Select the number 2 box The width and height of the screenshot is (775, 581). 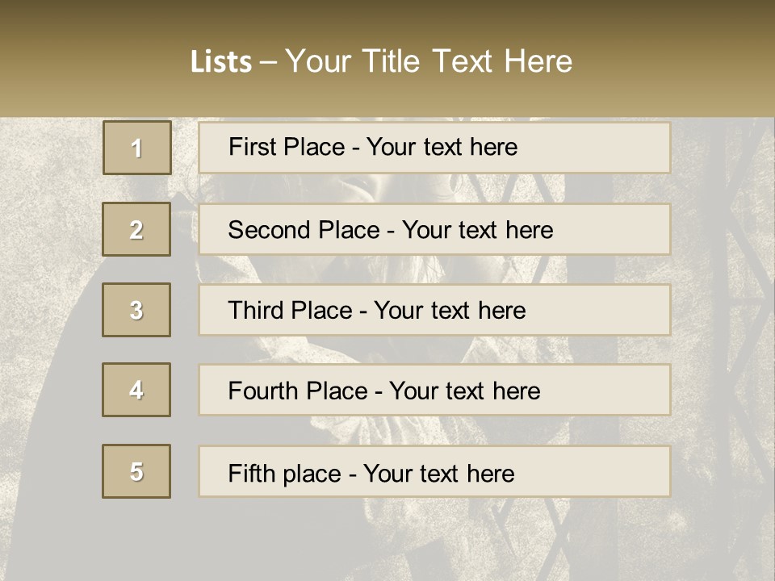[136, 229]
